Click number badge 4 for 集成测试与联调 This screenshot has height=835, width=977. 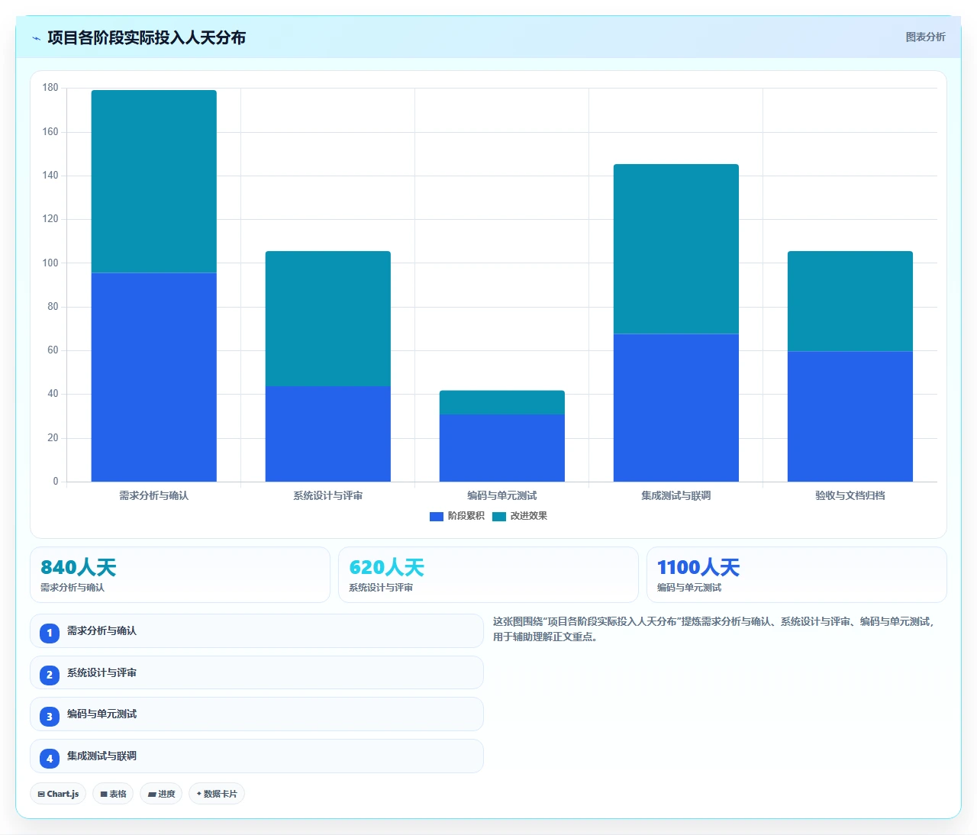50,759
